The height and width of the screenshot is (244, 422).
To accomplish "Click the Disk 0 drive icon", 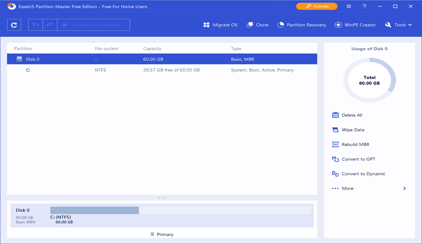I will [20, 59].
